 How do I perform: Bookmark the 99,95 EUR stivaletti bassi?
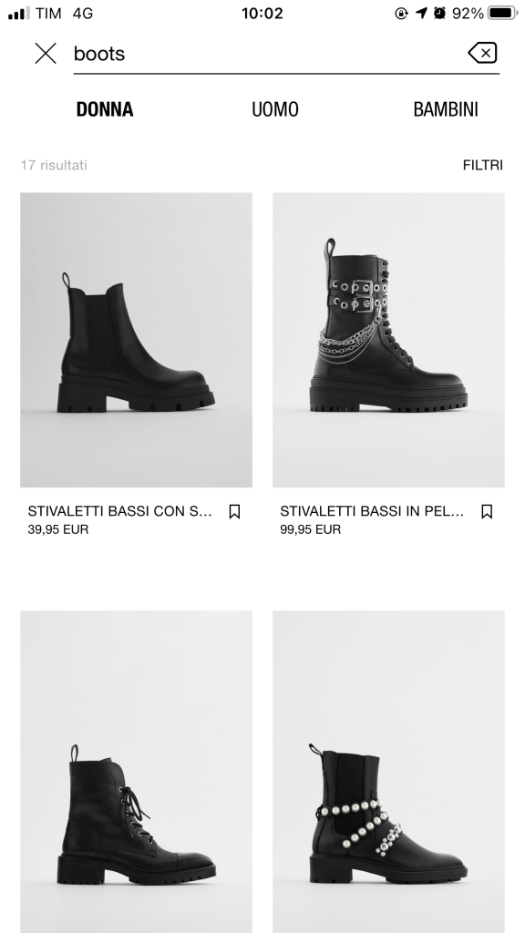tap(487, 512)
